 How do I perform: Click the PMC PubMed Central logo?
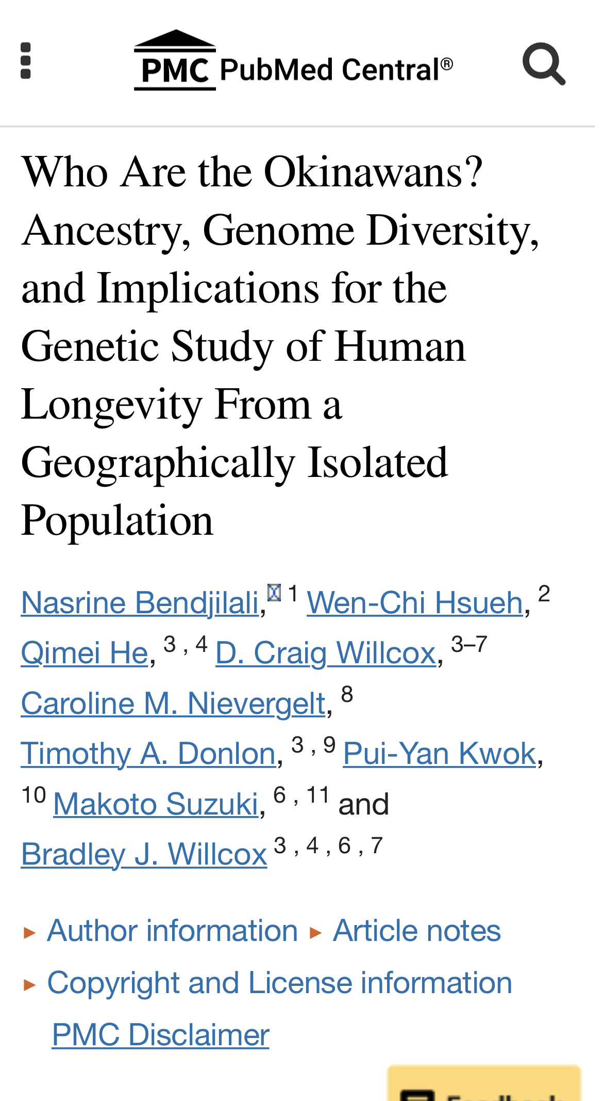coord(293,60)
